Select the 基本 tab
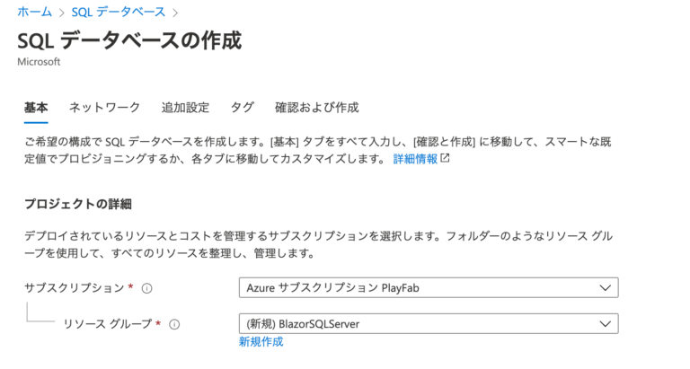Viewport: 690px width, 369px height. tap(36, 108)
